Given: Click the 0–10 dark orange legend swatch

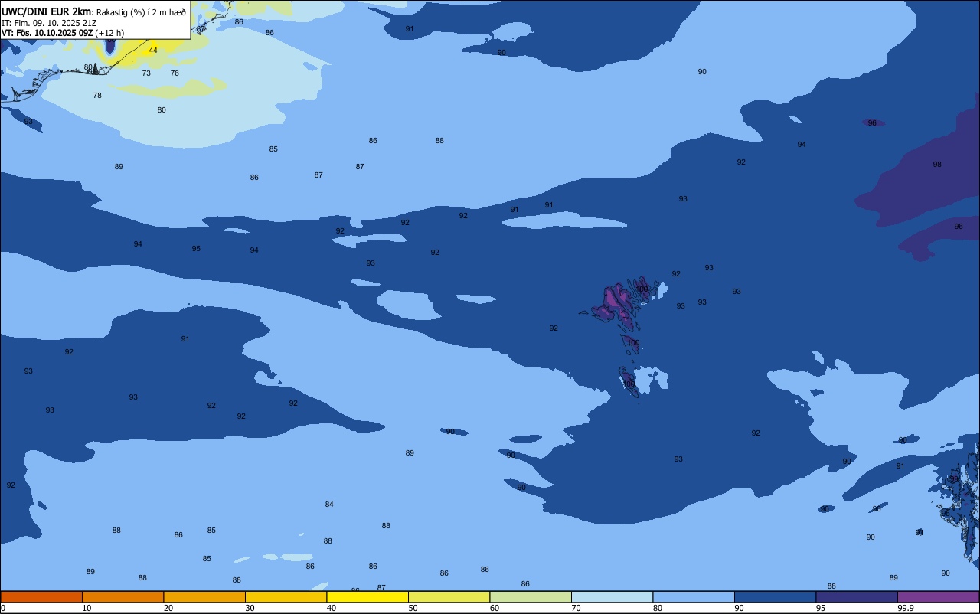Looking at the screenshot, I should point(41,596).
